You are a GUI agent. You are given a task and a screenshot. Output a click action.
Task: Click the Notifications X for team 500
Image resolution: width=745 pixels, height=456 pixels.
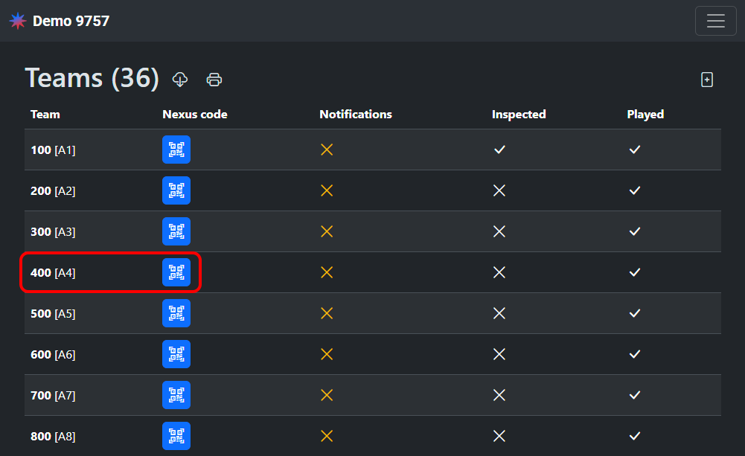(326, 313)
